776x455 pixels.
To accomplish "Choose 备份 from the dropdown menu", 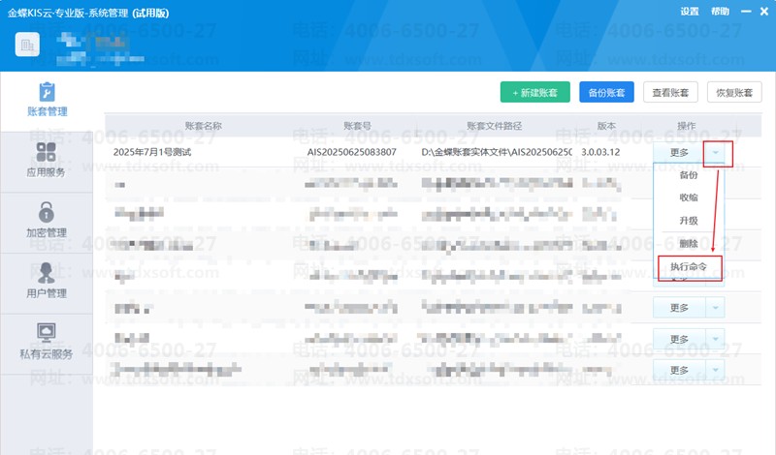I will tap(689, 175).
